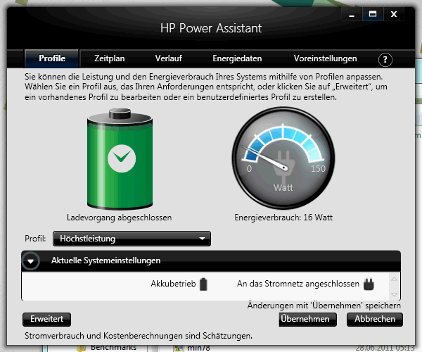This screenshot has width=422, height=352.
Task: Click the Akkubetrieb column header
Action: point(173,284)
